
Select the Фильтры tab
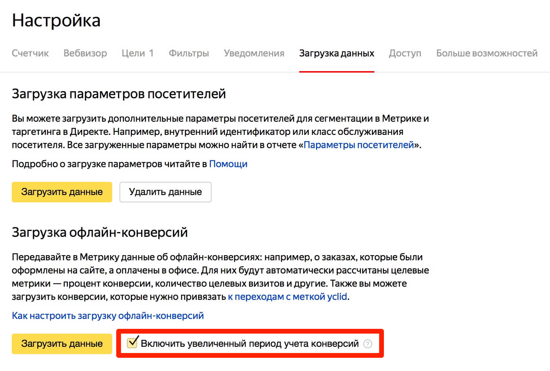click(x=188, y=53)
